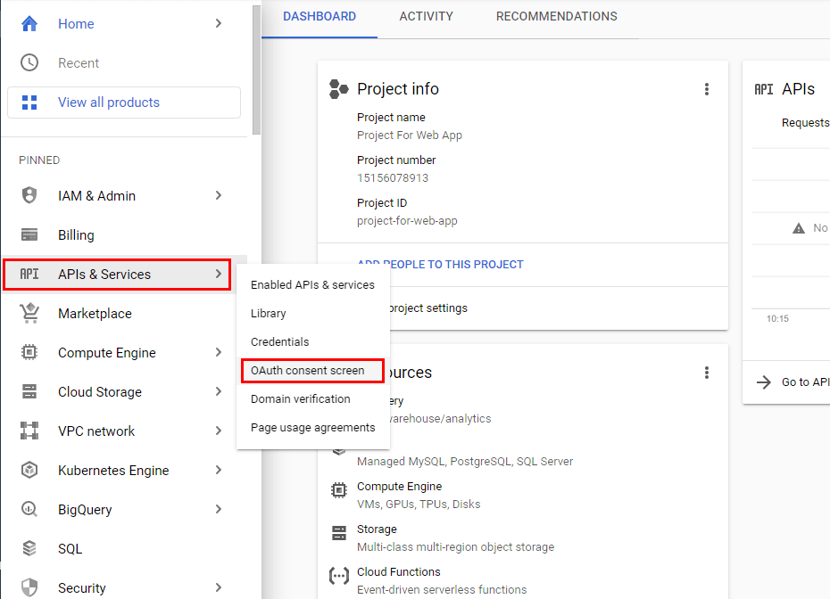Click the Marketplace menu label
Image resolution: width=830 pixels, height=599 pixels.
95,314
